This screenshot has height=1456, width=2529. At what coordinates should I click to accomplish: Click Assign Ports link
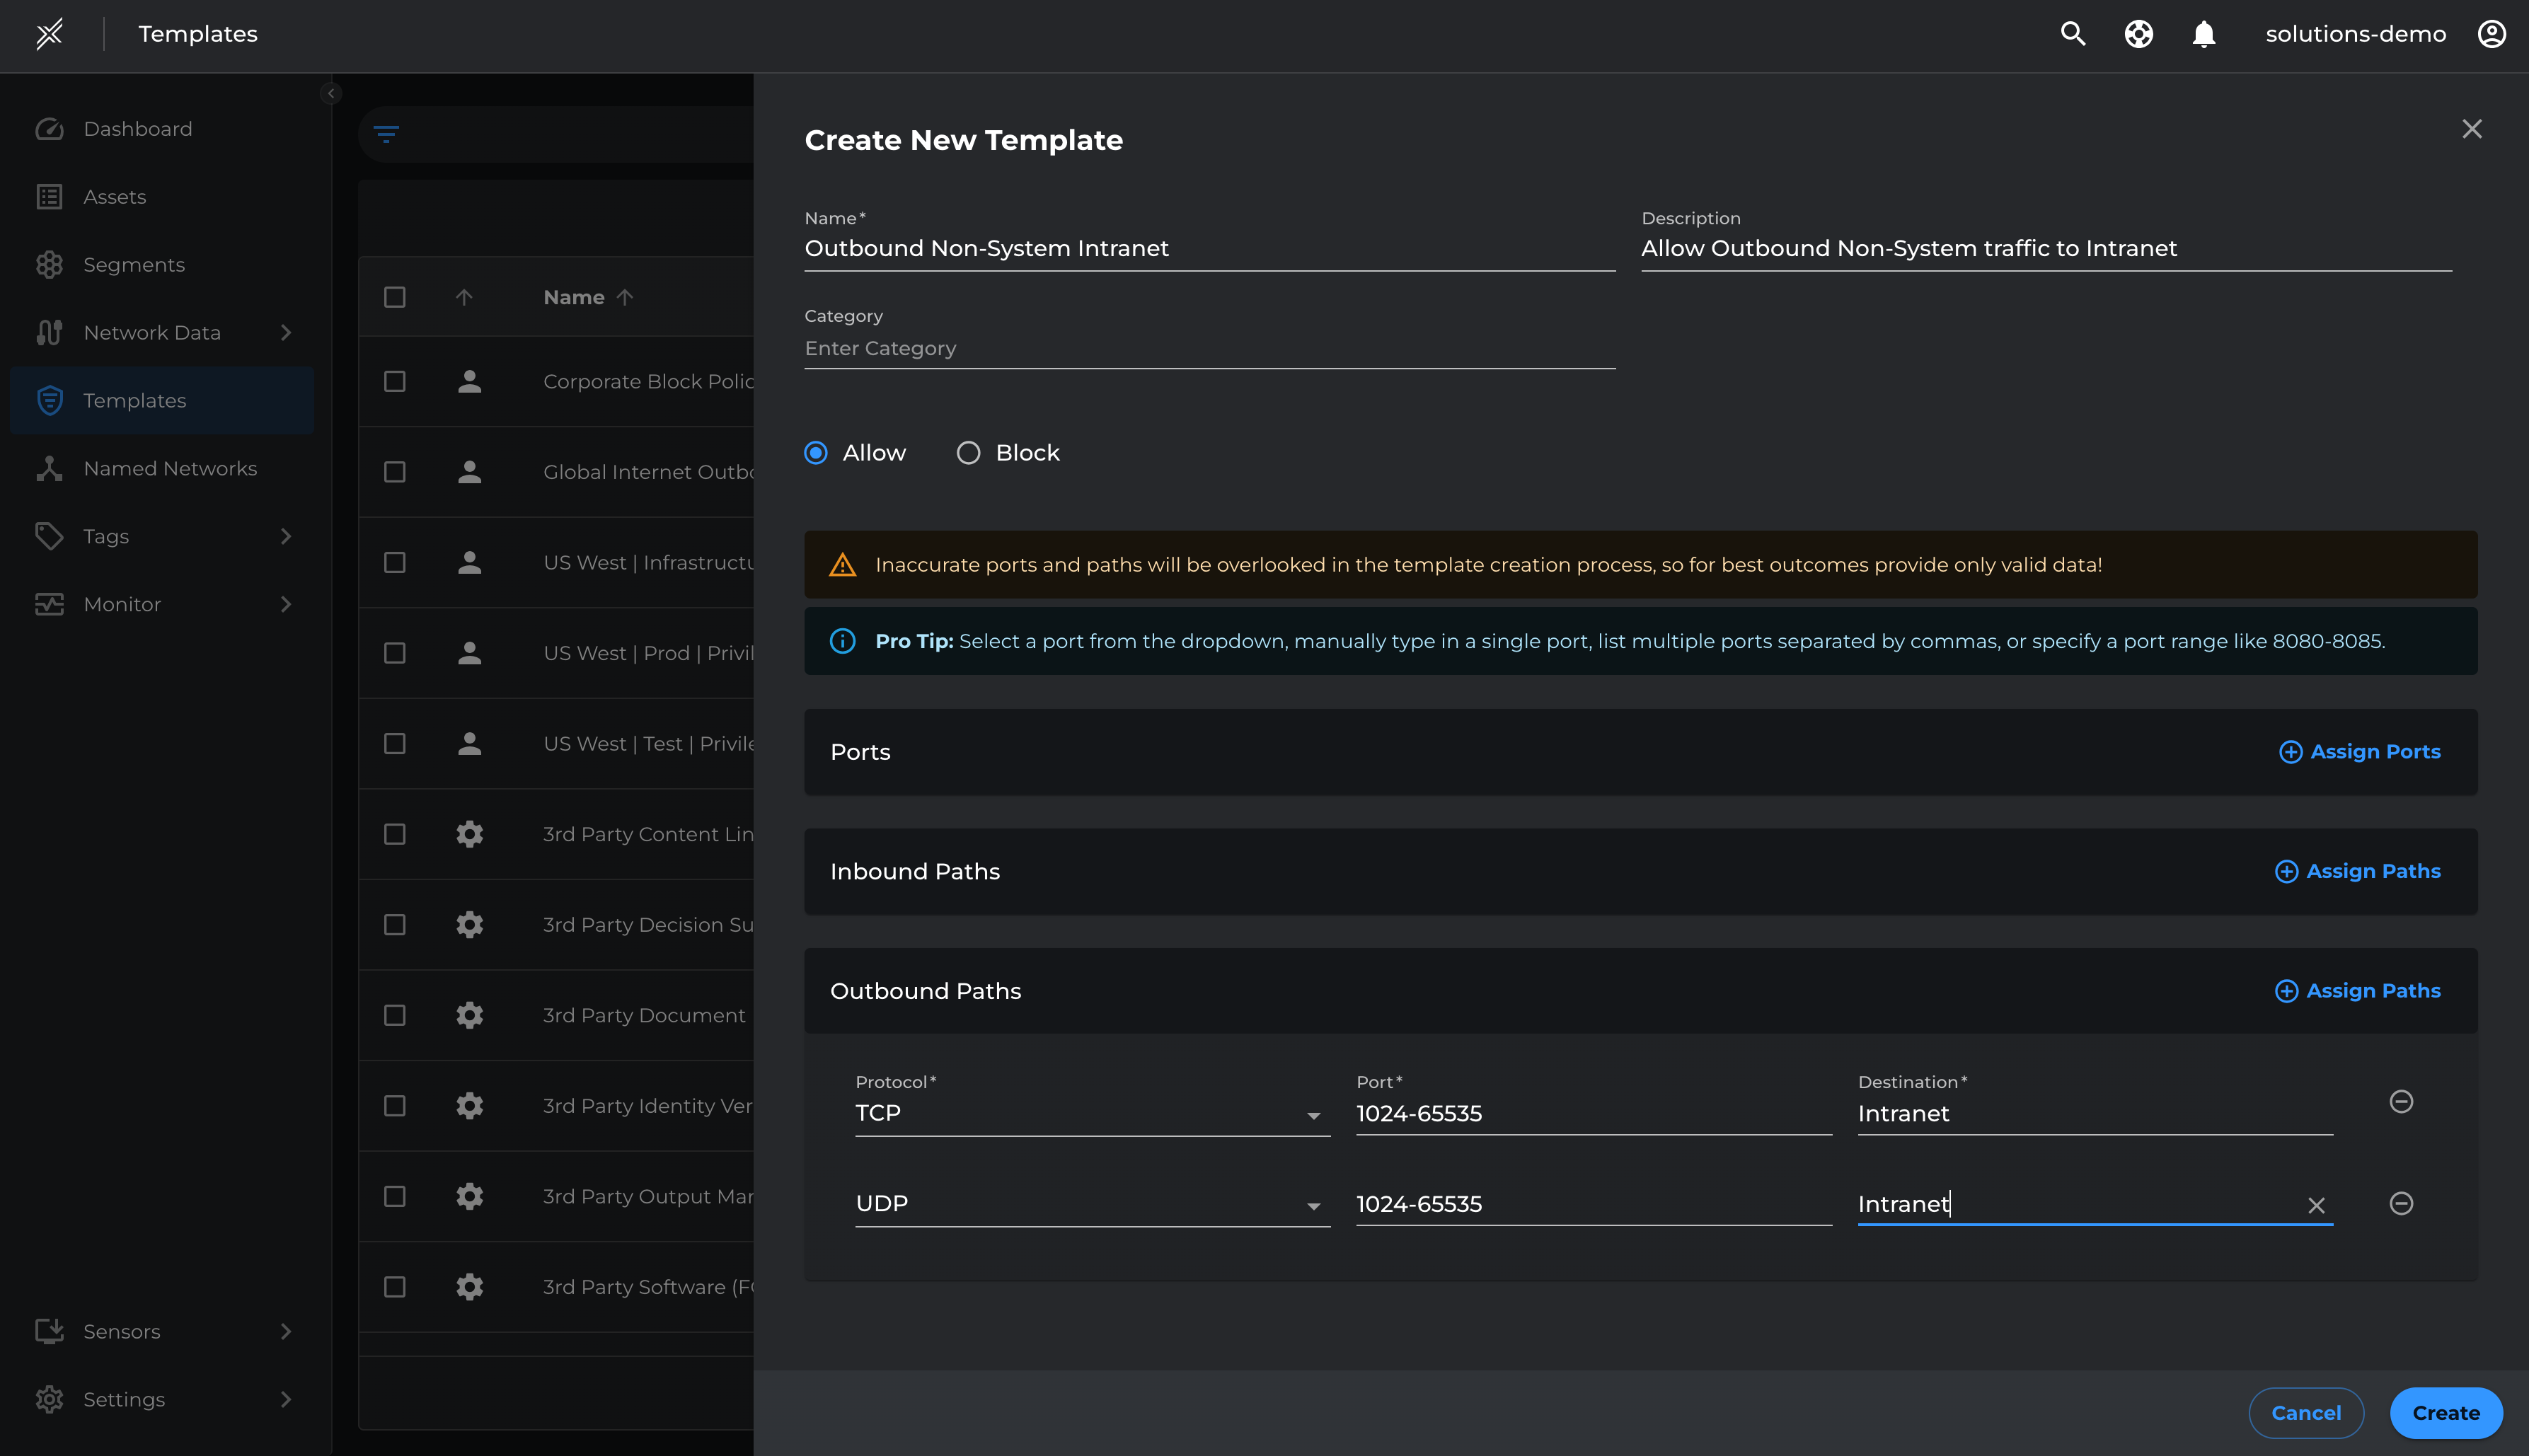tap(2360, 751)
